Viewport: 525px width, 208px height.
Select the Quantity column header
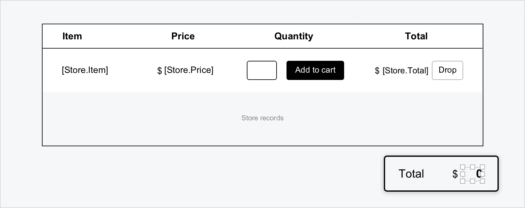tap(294, 36)
